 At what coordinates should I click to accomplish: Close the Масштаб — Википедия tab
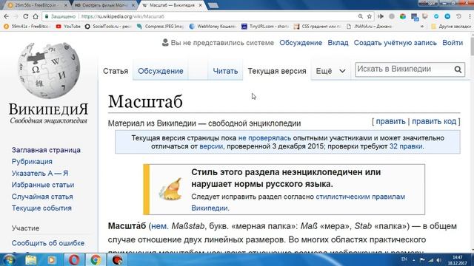(x=200, y=5)
